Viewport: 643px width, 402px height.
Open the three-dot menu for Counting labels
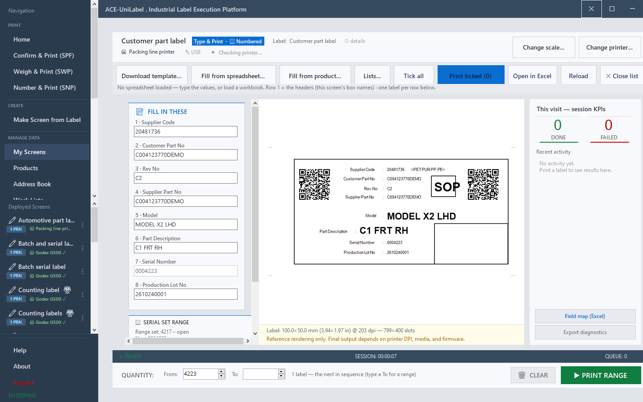[83, 318]
